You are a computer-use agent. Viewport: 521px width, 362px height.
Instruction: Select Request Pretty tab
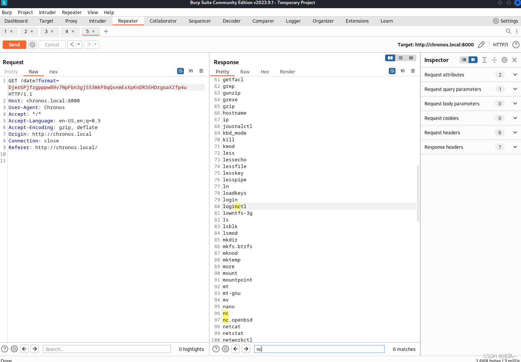(x=11, y=72)
